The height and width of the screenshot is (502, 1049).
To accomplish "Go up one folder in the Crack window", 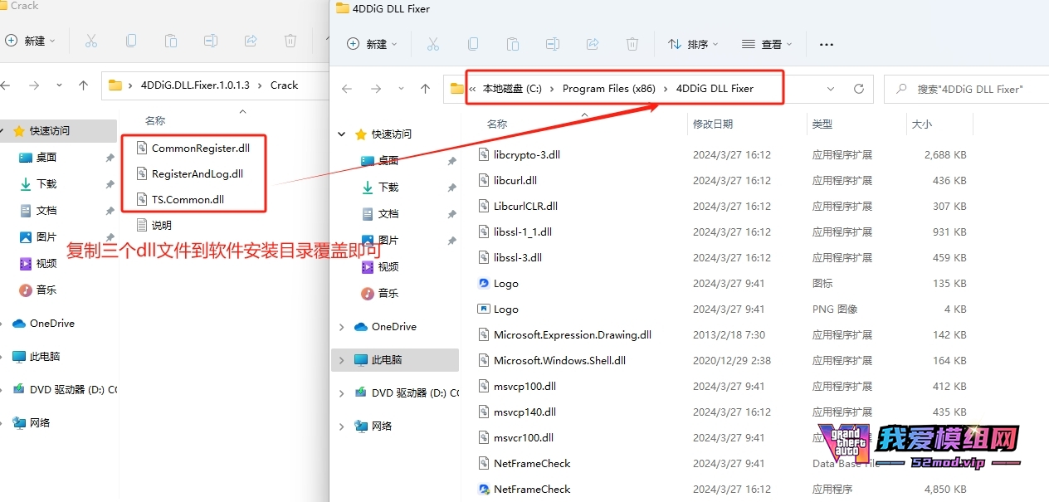I will (x=83, y=85).
